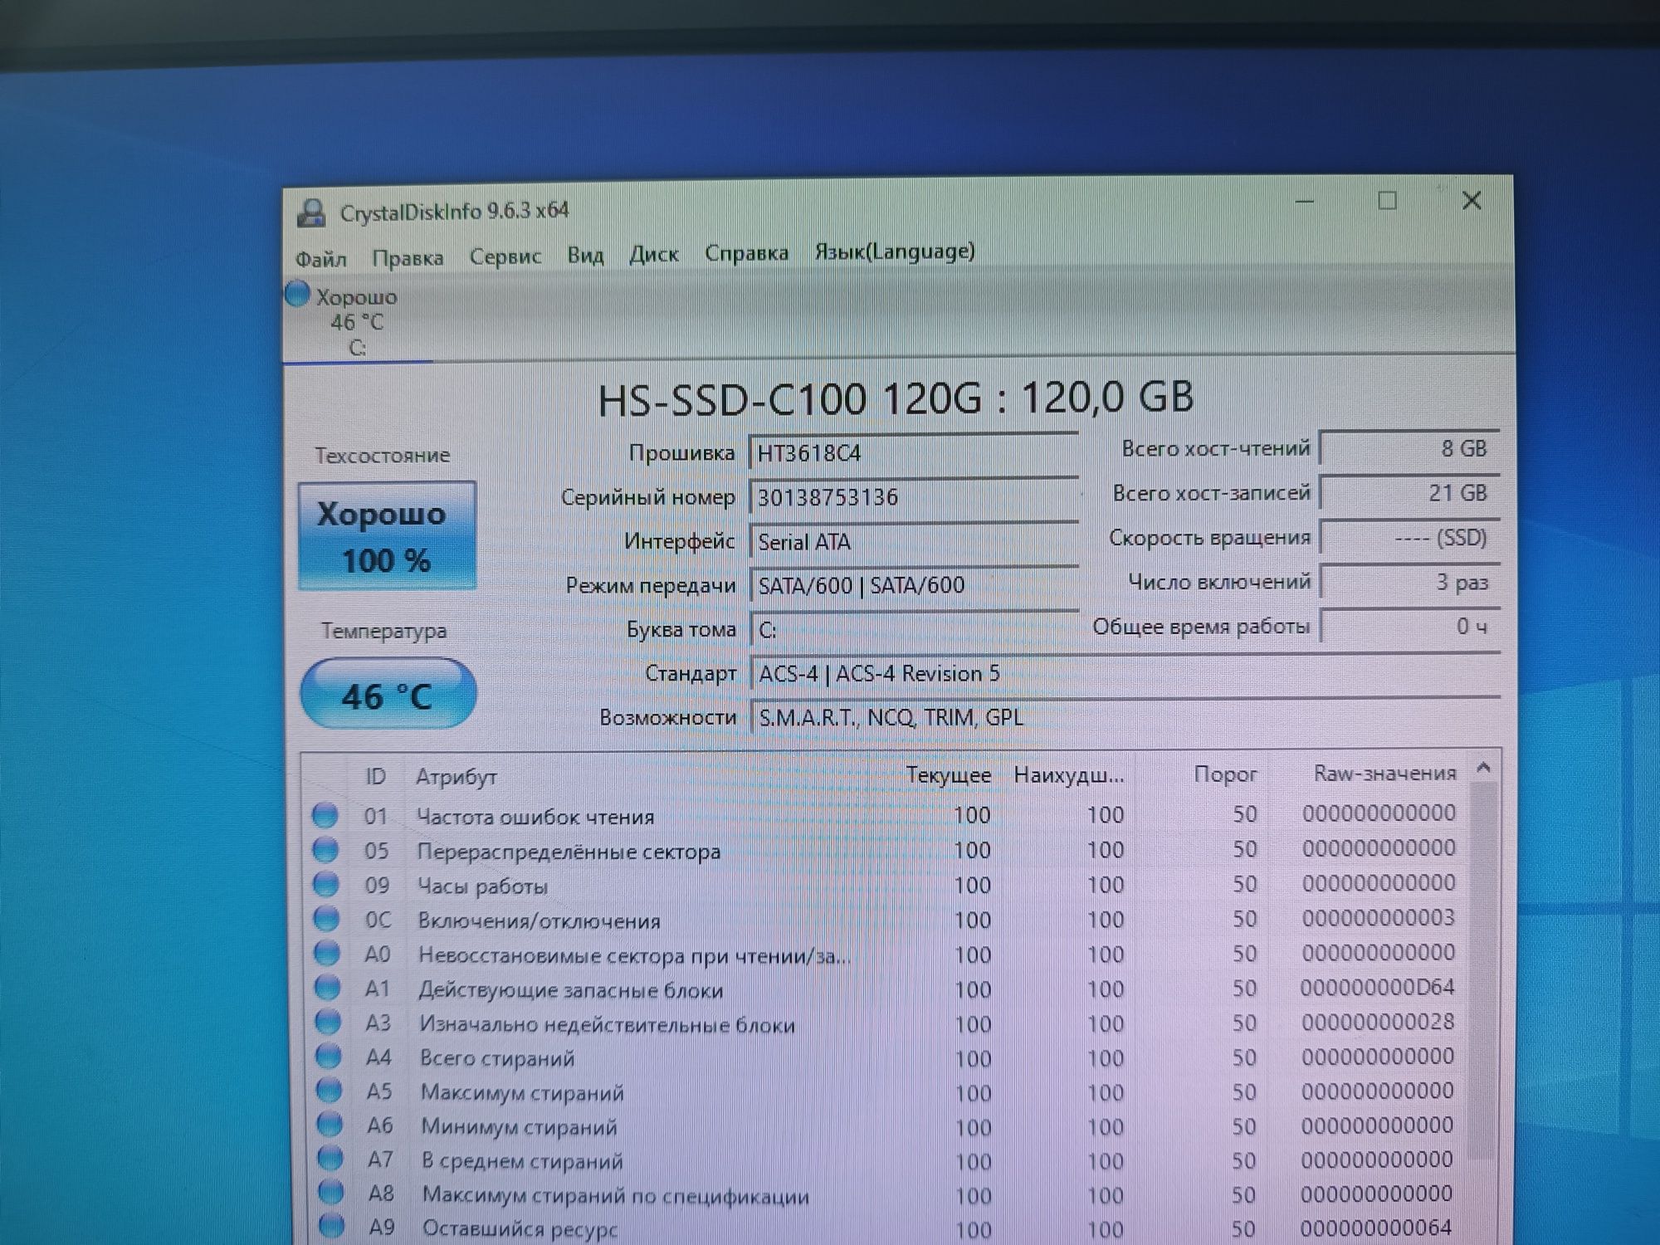The width and height of the screenshot is (1660, 1245).
Task: Open the Диск menu
Action: click(653, 253)
